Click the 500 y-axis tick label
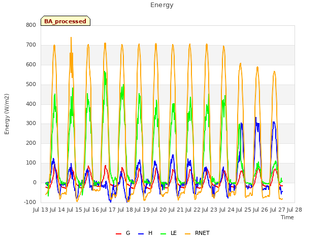This screenshot has width=325, height=243. pyautogui.click(x=31, y=85)
